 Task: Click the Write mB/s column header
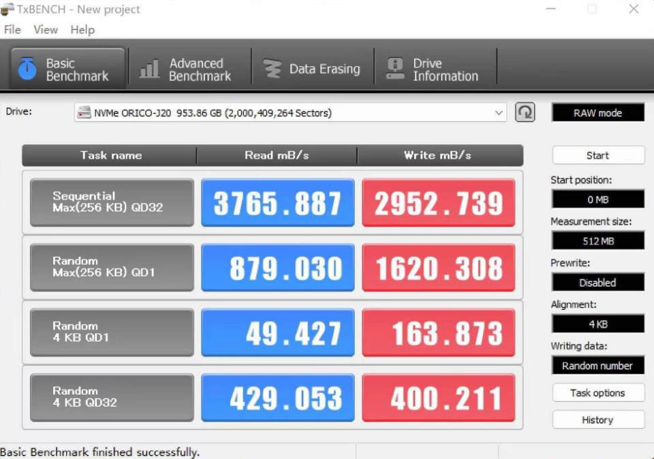point(439,155)
